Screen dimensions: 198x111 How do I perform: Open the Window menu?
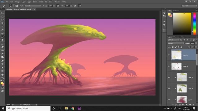tap(58, 2)
